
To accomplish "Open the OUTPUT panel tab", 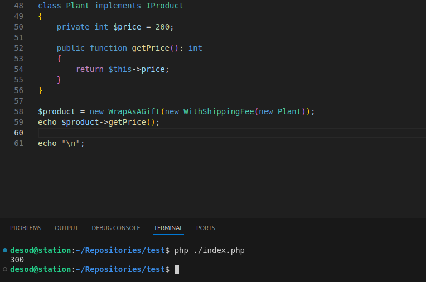I will [x=66, y=228].
